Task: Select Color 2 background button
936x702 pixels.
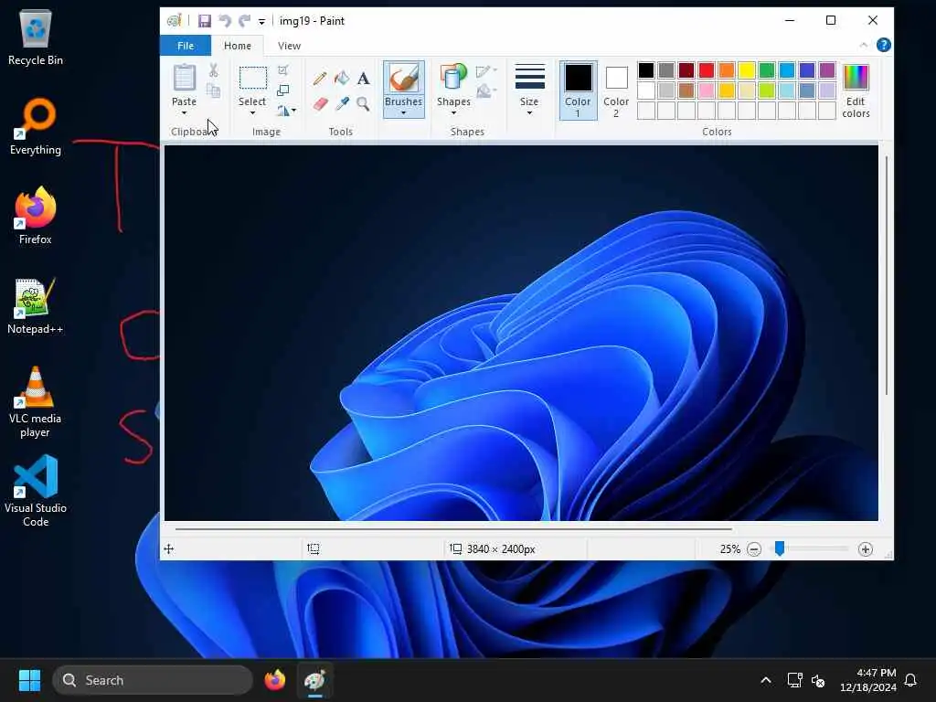Action: (x=616, y=90)
